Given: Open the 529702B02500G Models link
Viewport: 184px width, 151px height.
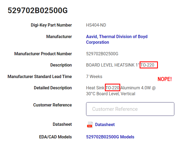Looking at the screenshot, I should [110, 137].
